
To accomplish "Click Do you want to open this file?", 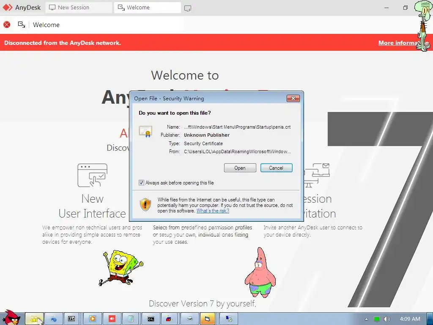I will point(175,113).
